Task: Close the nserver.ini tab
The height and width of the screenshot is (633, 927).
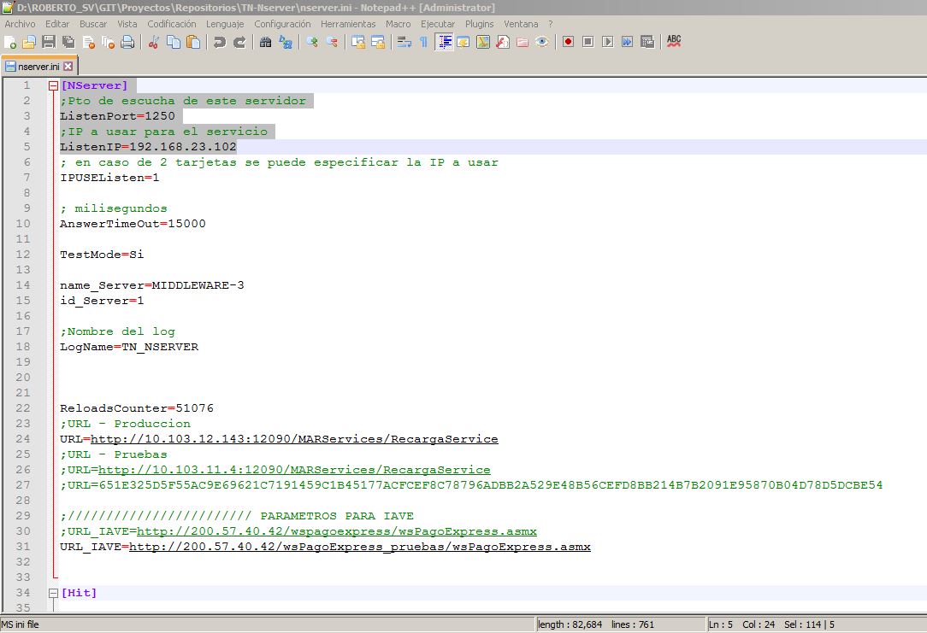Action: coord(68,66)
